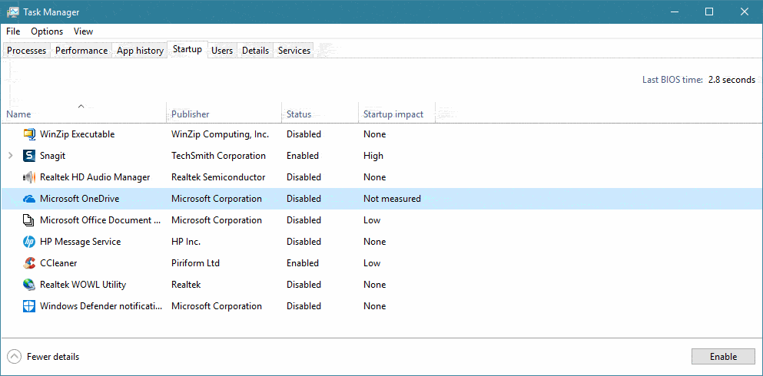
Task: Open the View menu
Action: (x=83, y=31)
